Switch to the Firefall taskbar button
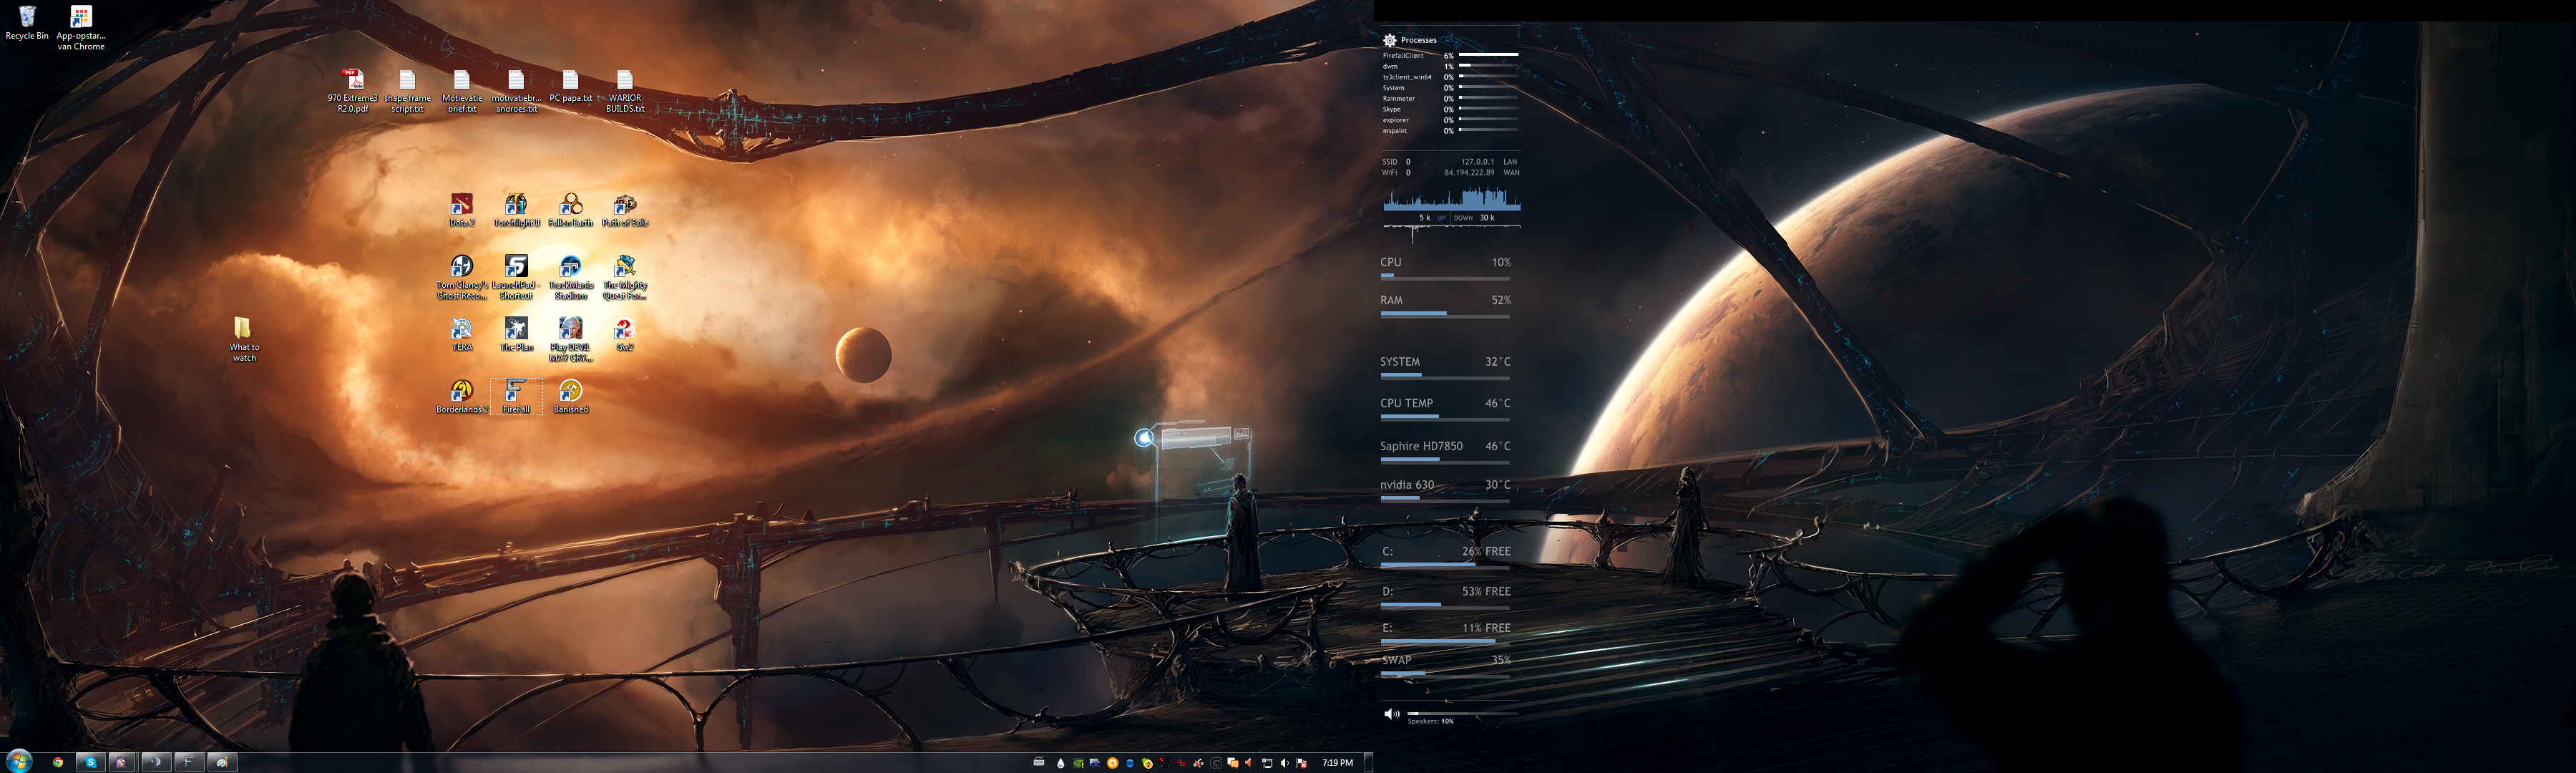This screenshot has width=2576, height=773. 189,762
